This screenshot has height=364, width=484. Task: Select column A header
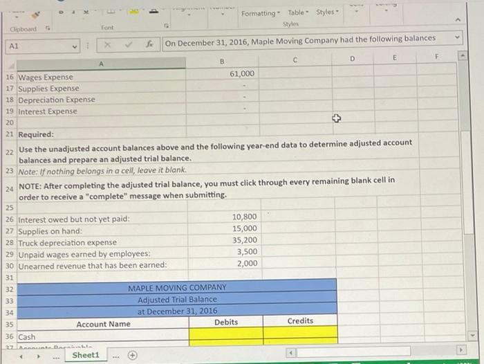point(101,64)
